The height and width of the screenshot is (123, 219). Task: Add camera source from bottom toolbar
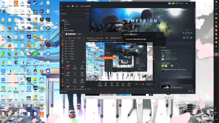106,84
